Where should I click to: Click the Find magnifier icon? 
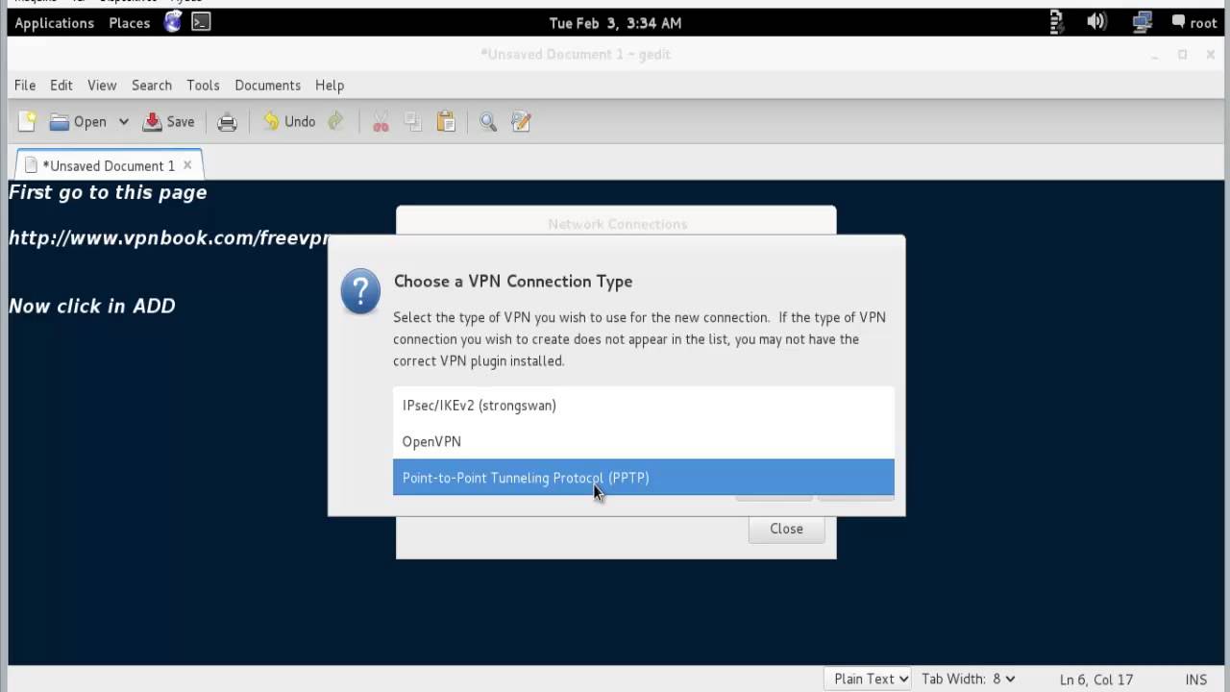pyautogui.click(x=488, y=122)
